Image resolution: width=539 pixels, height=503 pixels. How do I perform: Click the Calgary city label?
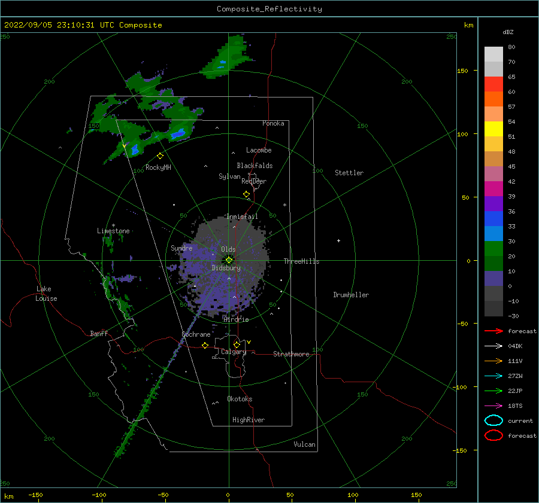234,352
